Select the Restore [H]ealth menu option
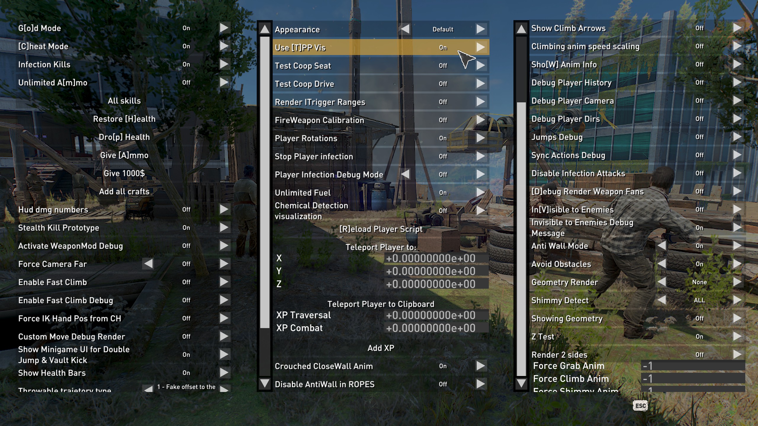Screen dimensions: 758x426 (124, 119)
